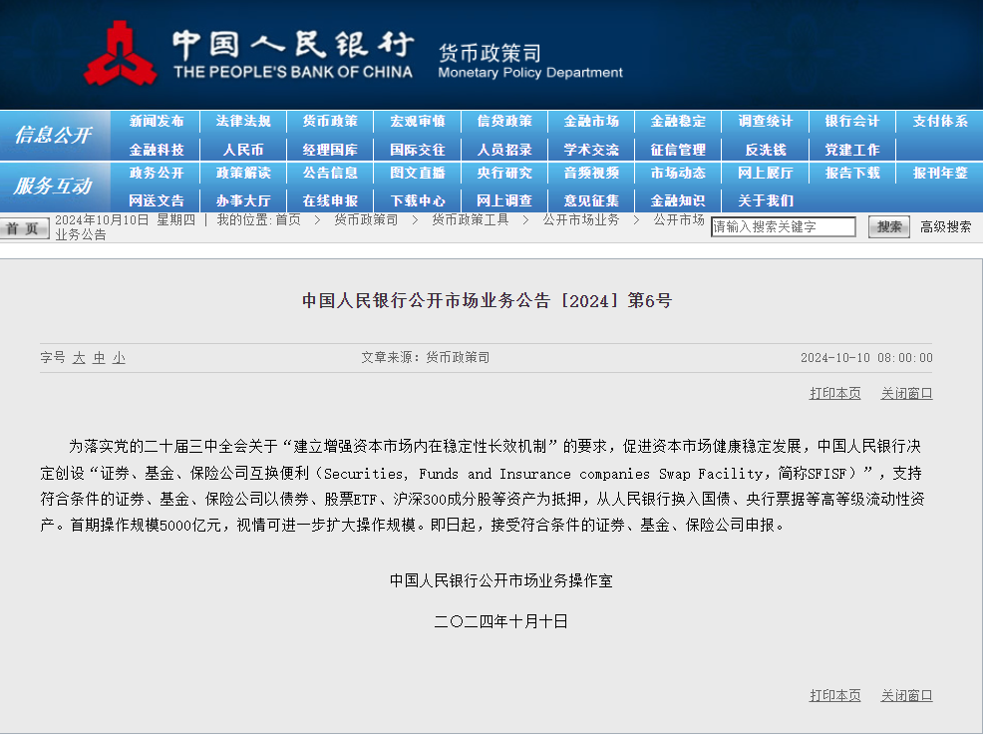Type in the search keyword field
The height and width of the screenshot is (738, 984).
[x=783, y=227]
